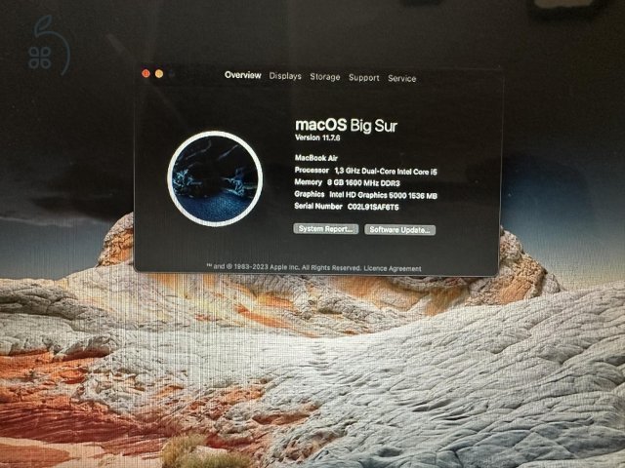Click the Big Sur circular wallpaper icon
This screenshot has height=468, width=625.
pyautogui.click(x=215, y=178)
